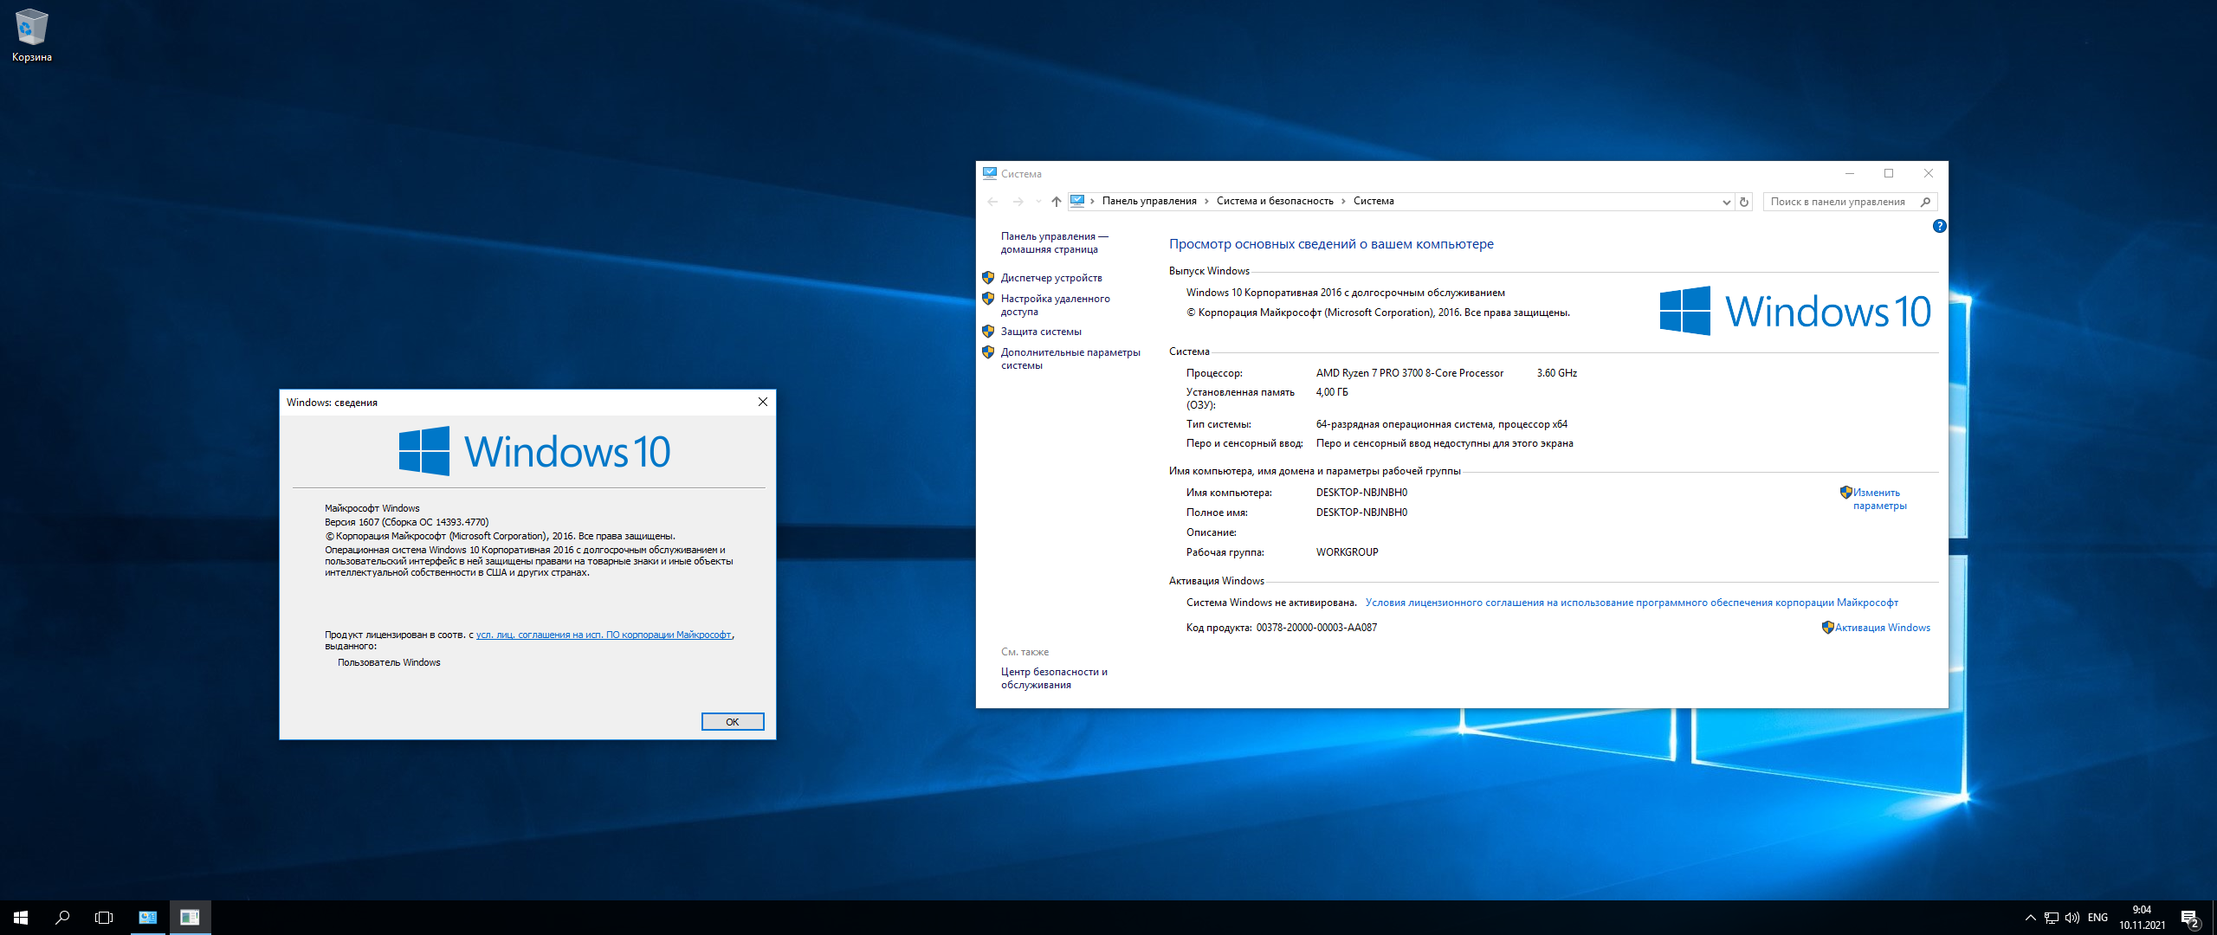Click shield icon beside Дополнительные параметры системы
This screenshot has width=2217, height=935.
pos(988,352)
